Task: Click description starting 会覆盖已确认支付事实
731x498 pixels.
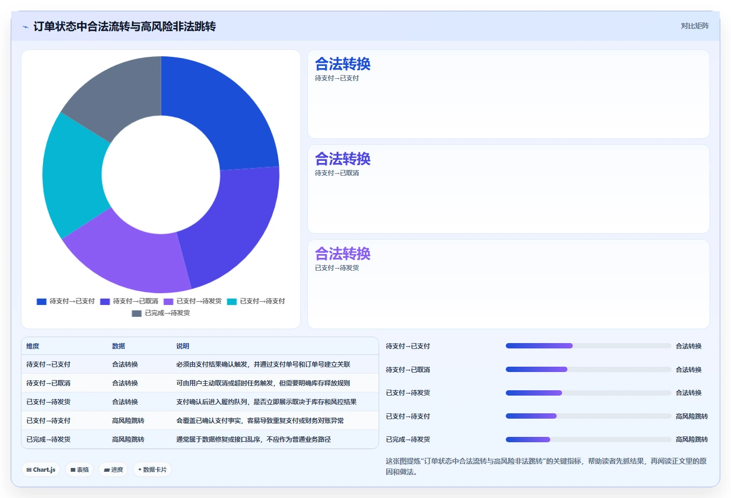Action: click(260, 421)
